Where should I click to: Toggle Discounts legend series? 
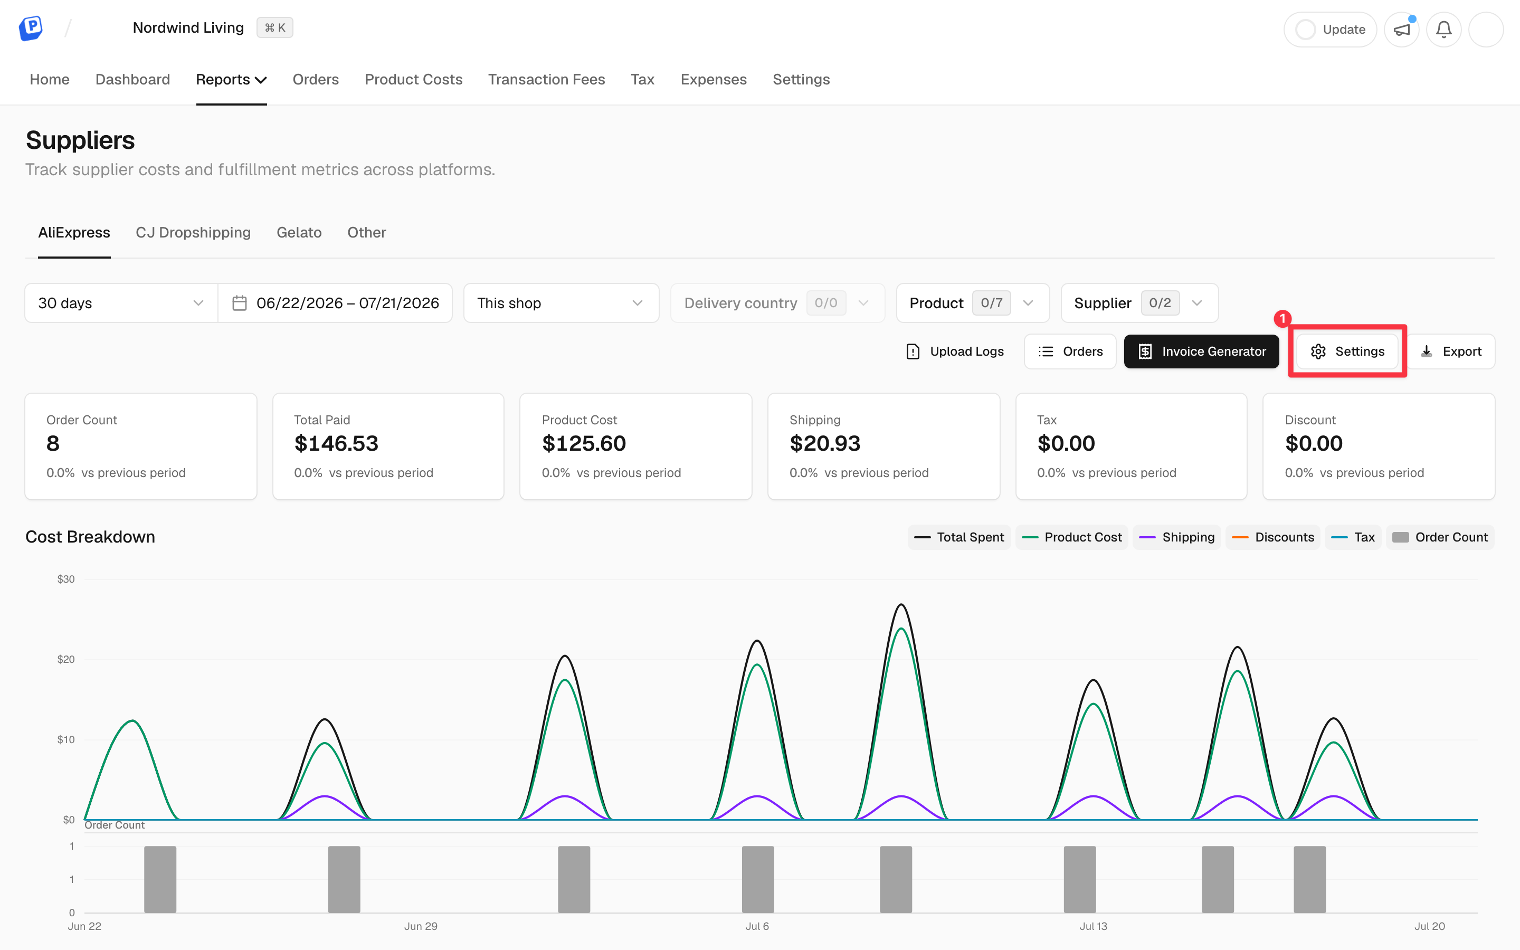(1272, 537)
